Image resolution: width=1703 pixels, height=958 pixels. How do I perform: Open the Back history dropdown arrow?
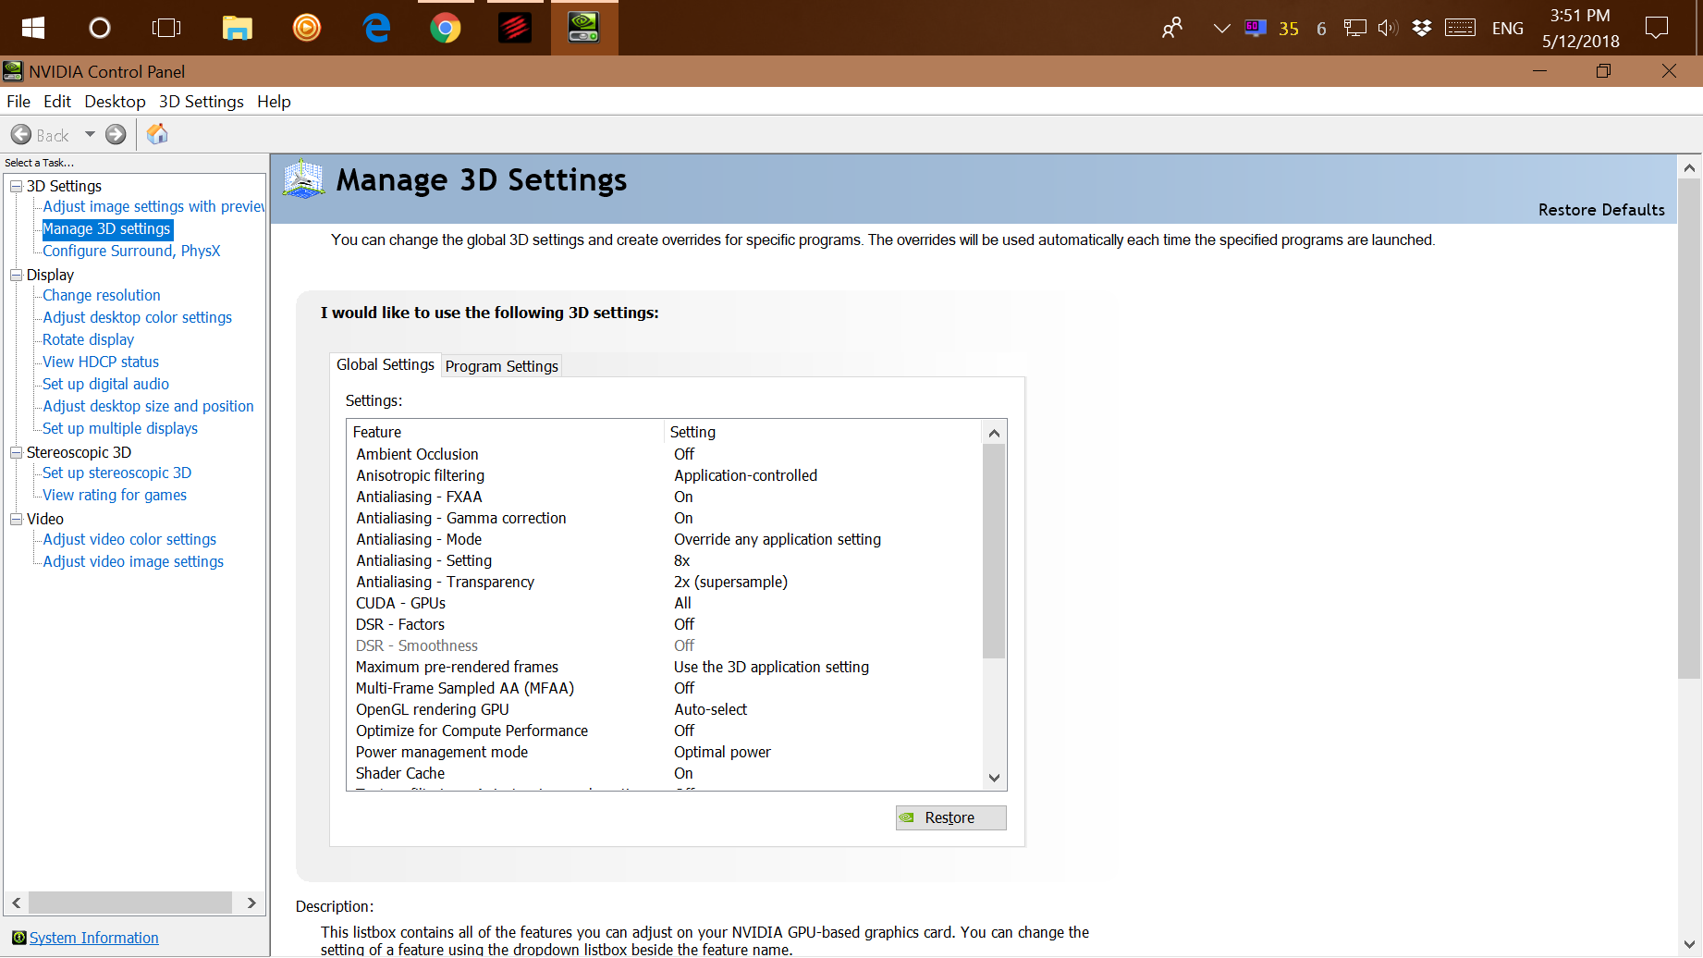90,135
